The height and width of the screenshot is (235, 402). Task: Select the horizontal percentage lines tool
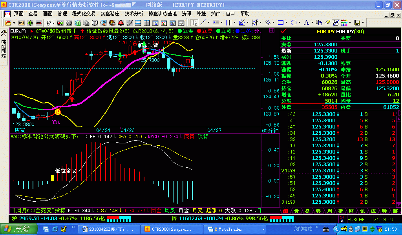(x=216, y=23)
